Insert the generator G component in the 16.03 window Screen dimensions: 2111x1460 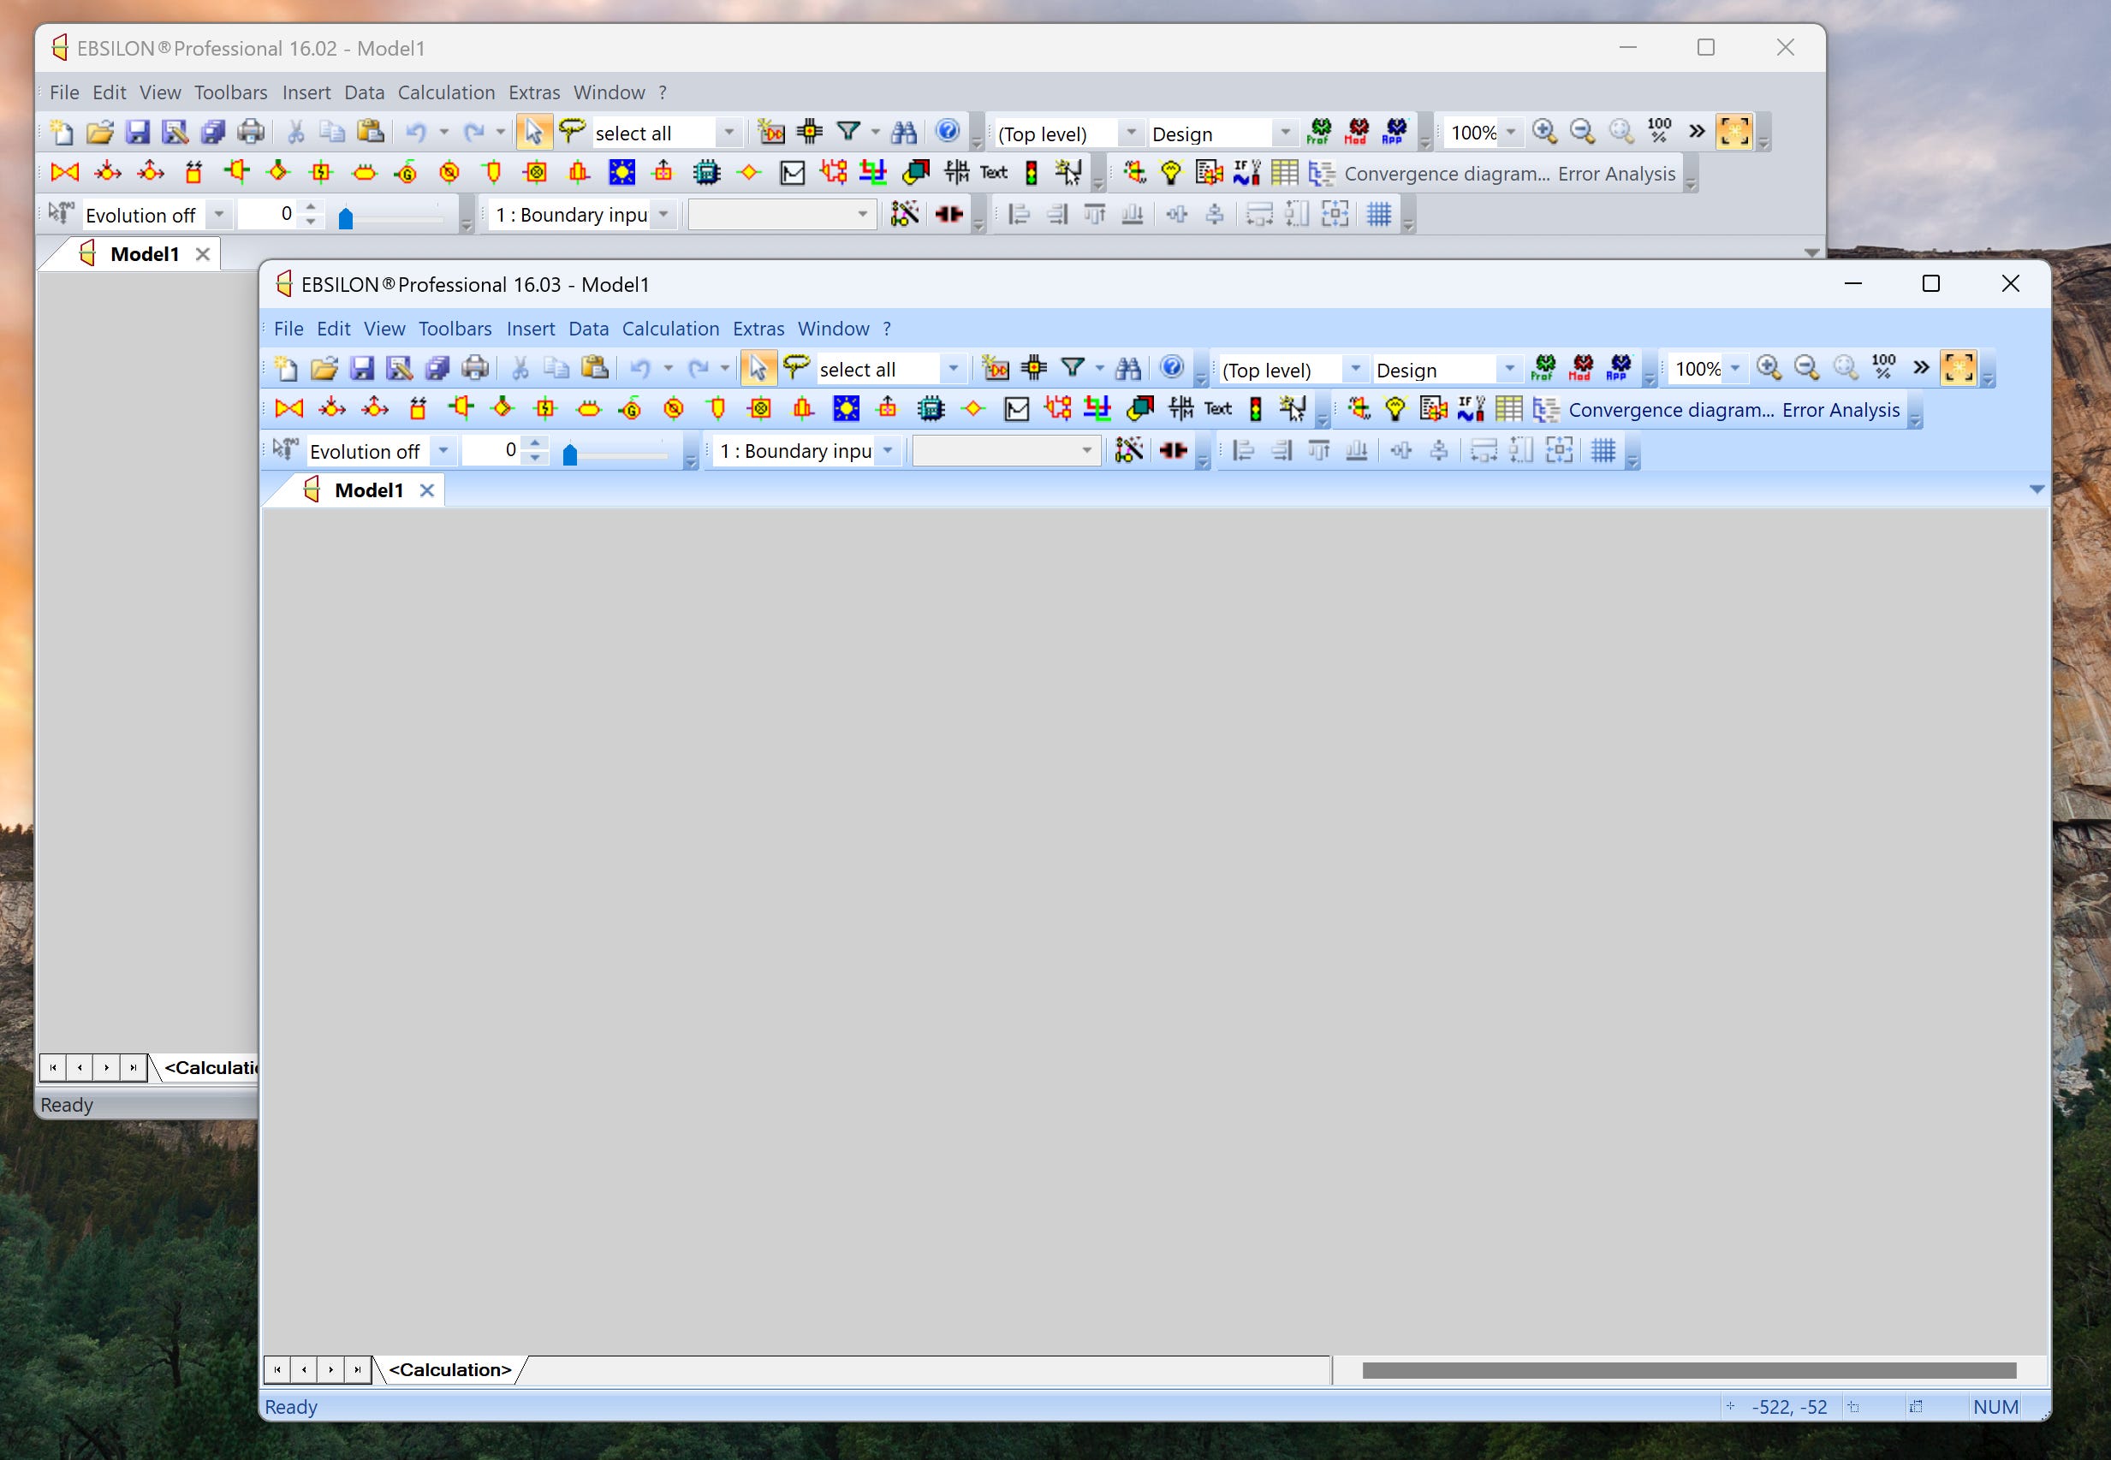pyautogui.click(x=630, y=409)
